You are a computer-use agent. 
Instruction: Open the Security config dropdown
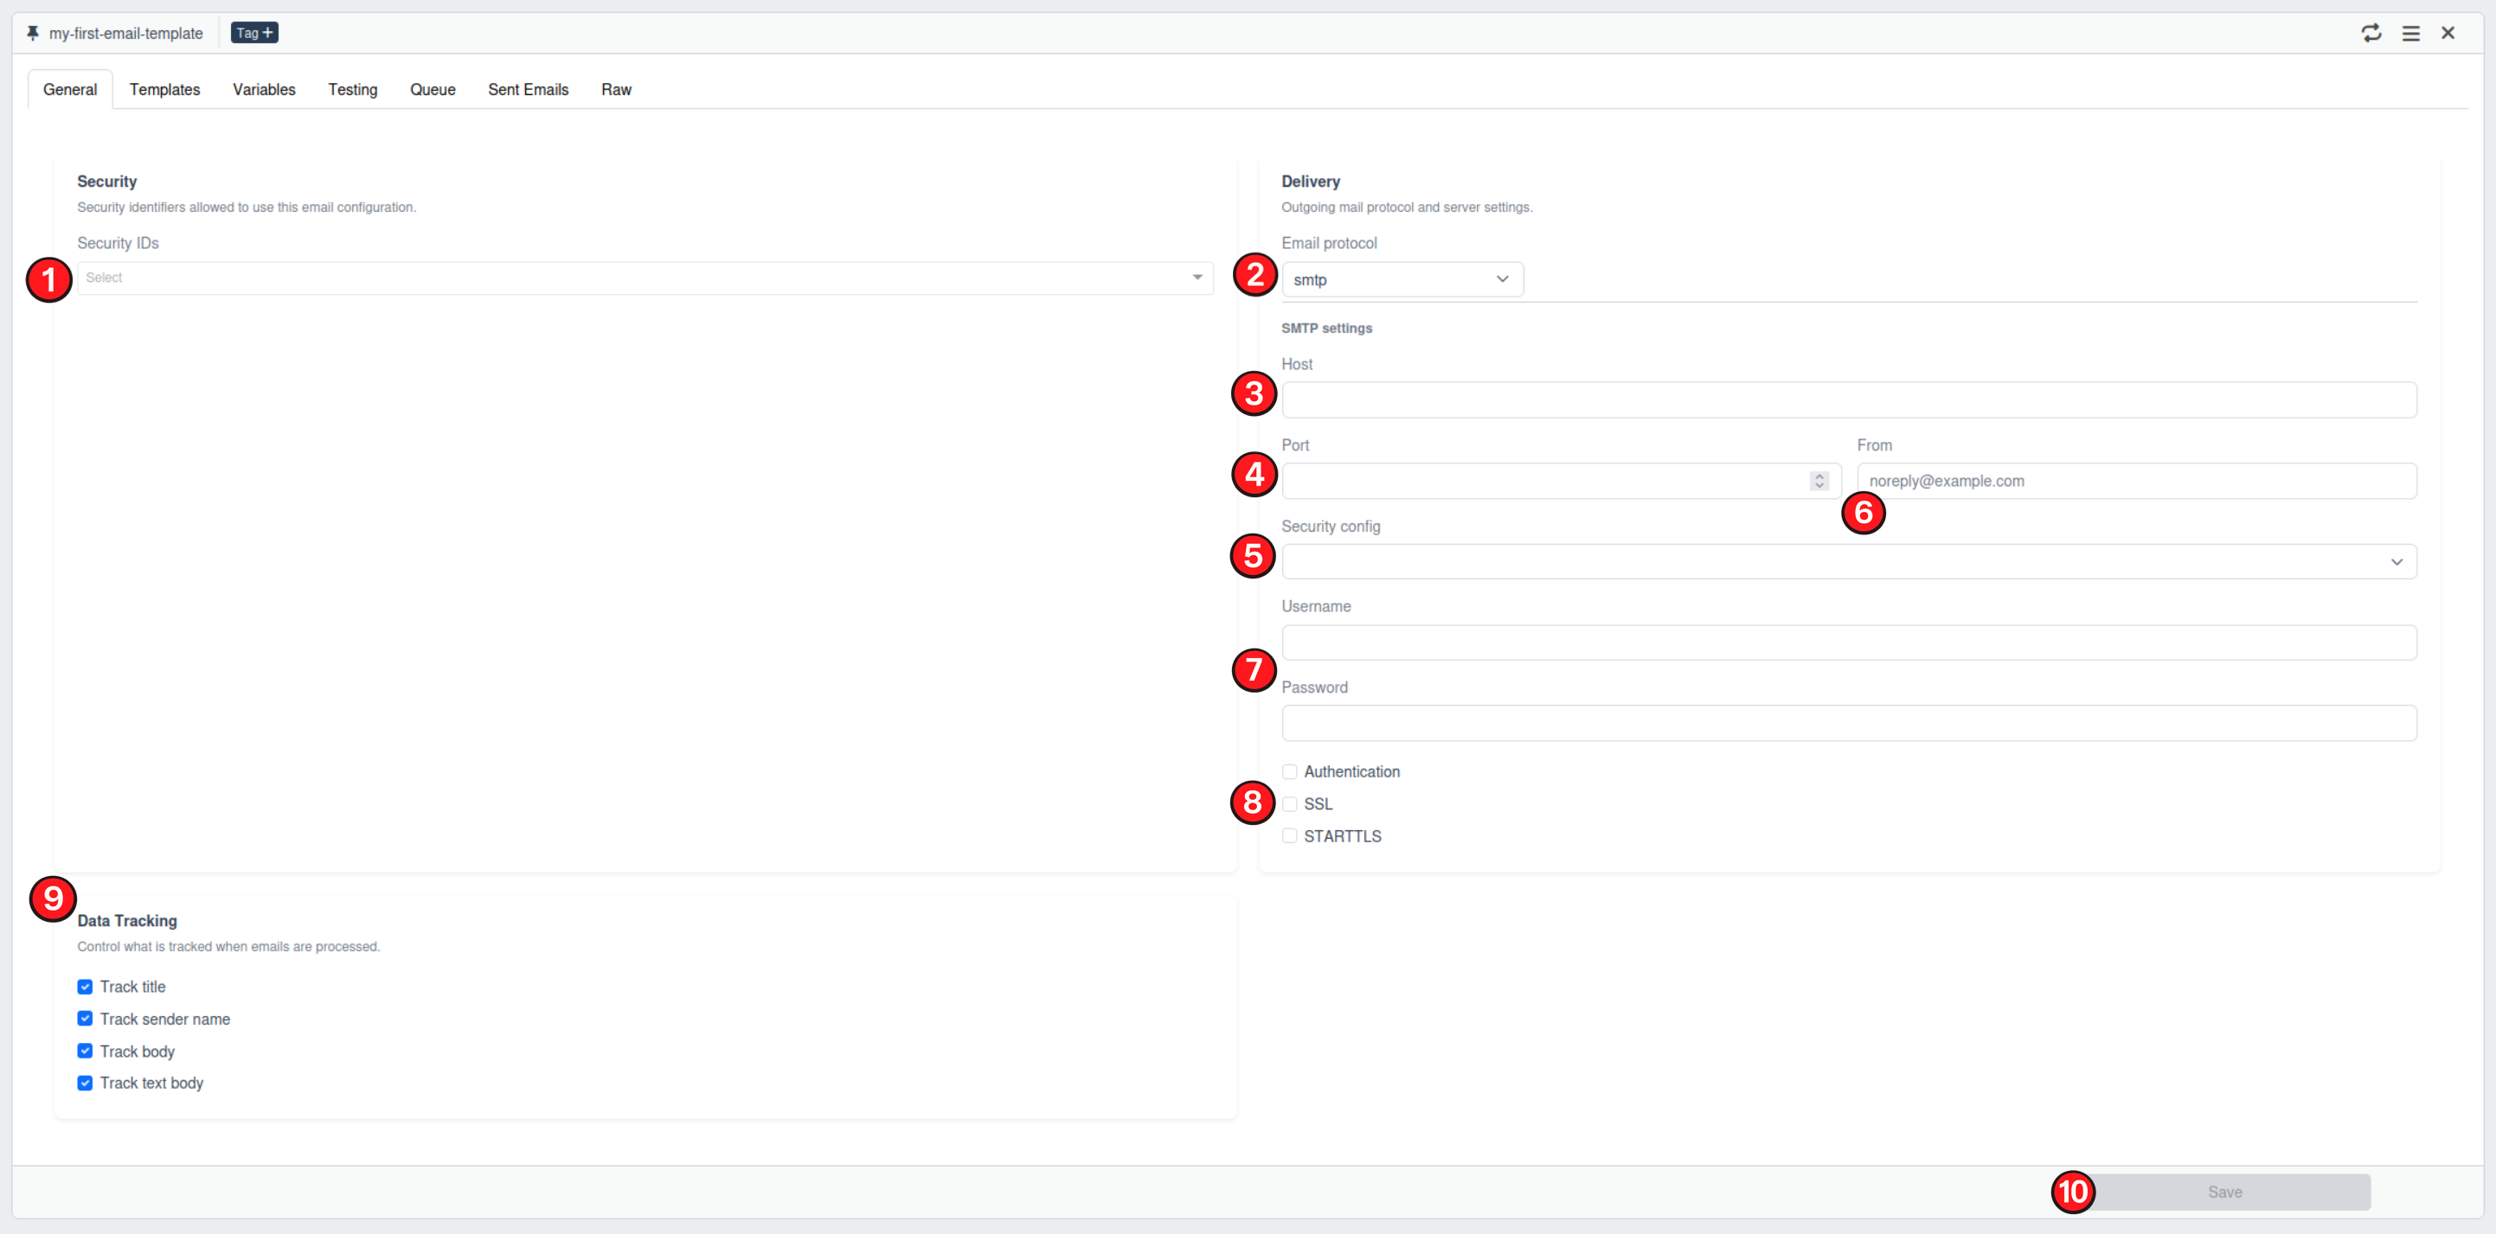1848,562
